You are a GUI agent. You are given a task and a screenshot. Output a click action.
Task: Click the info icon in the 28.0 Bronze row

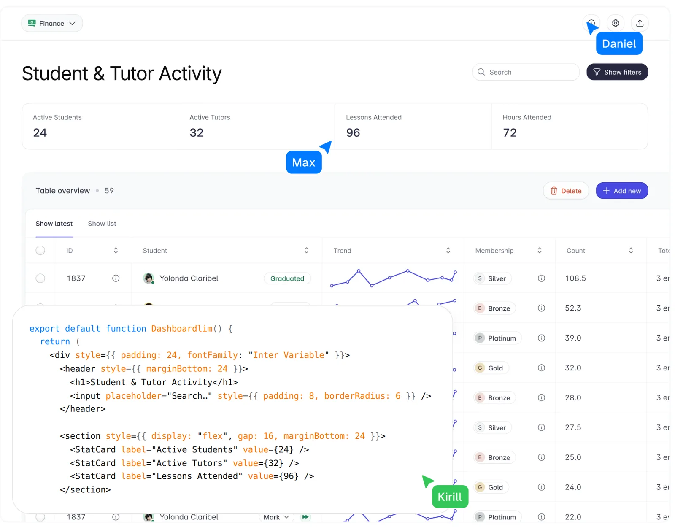(541, 398)
